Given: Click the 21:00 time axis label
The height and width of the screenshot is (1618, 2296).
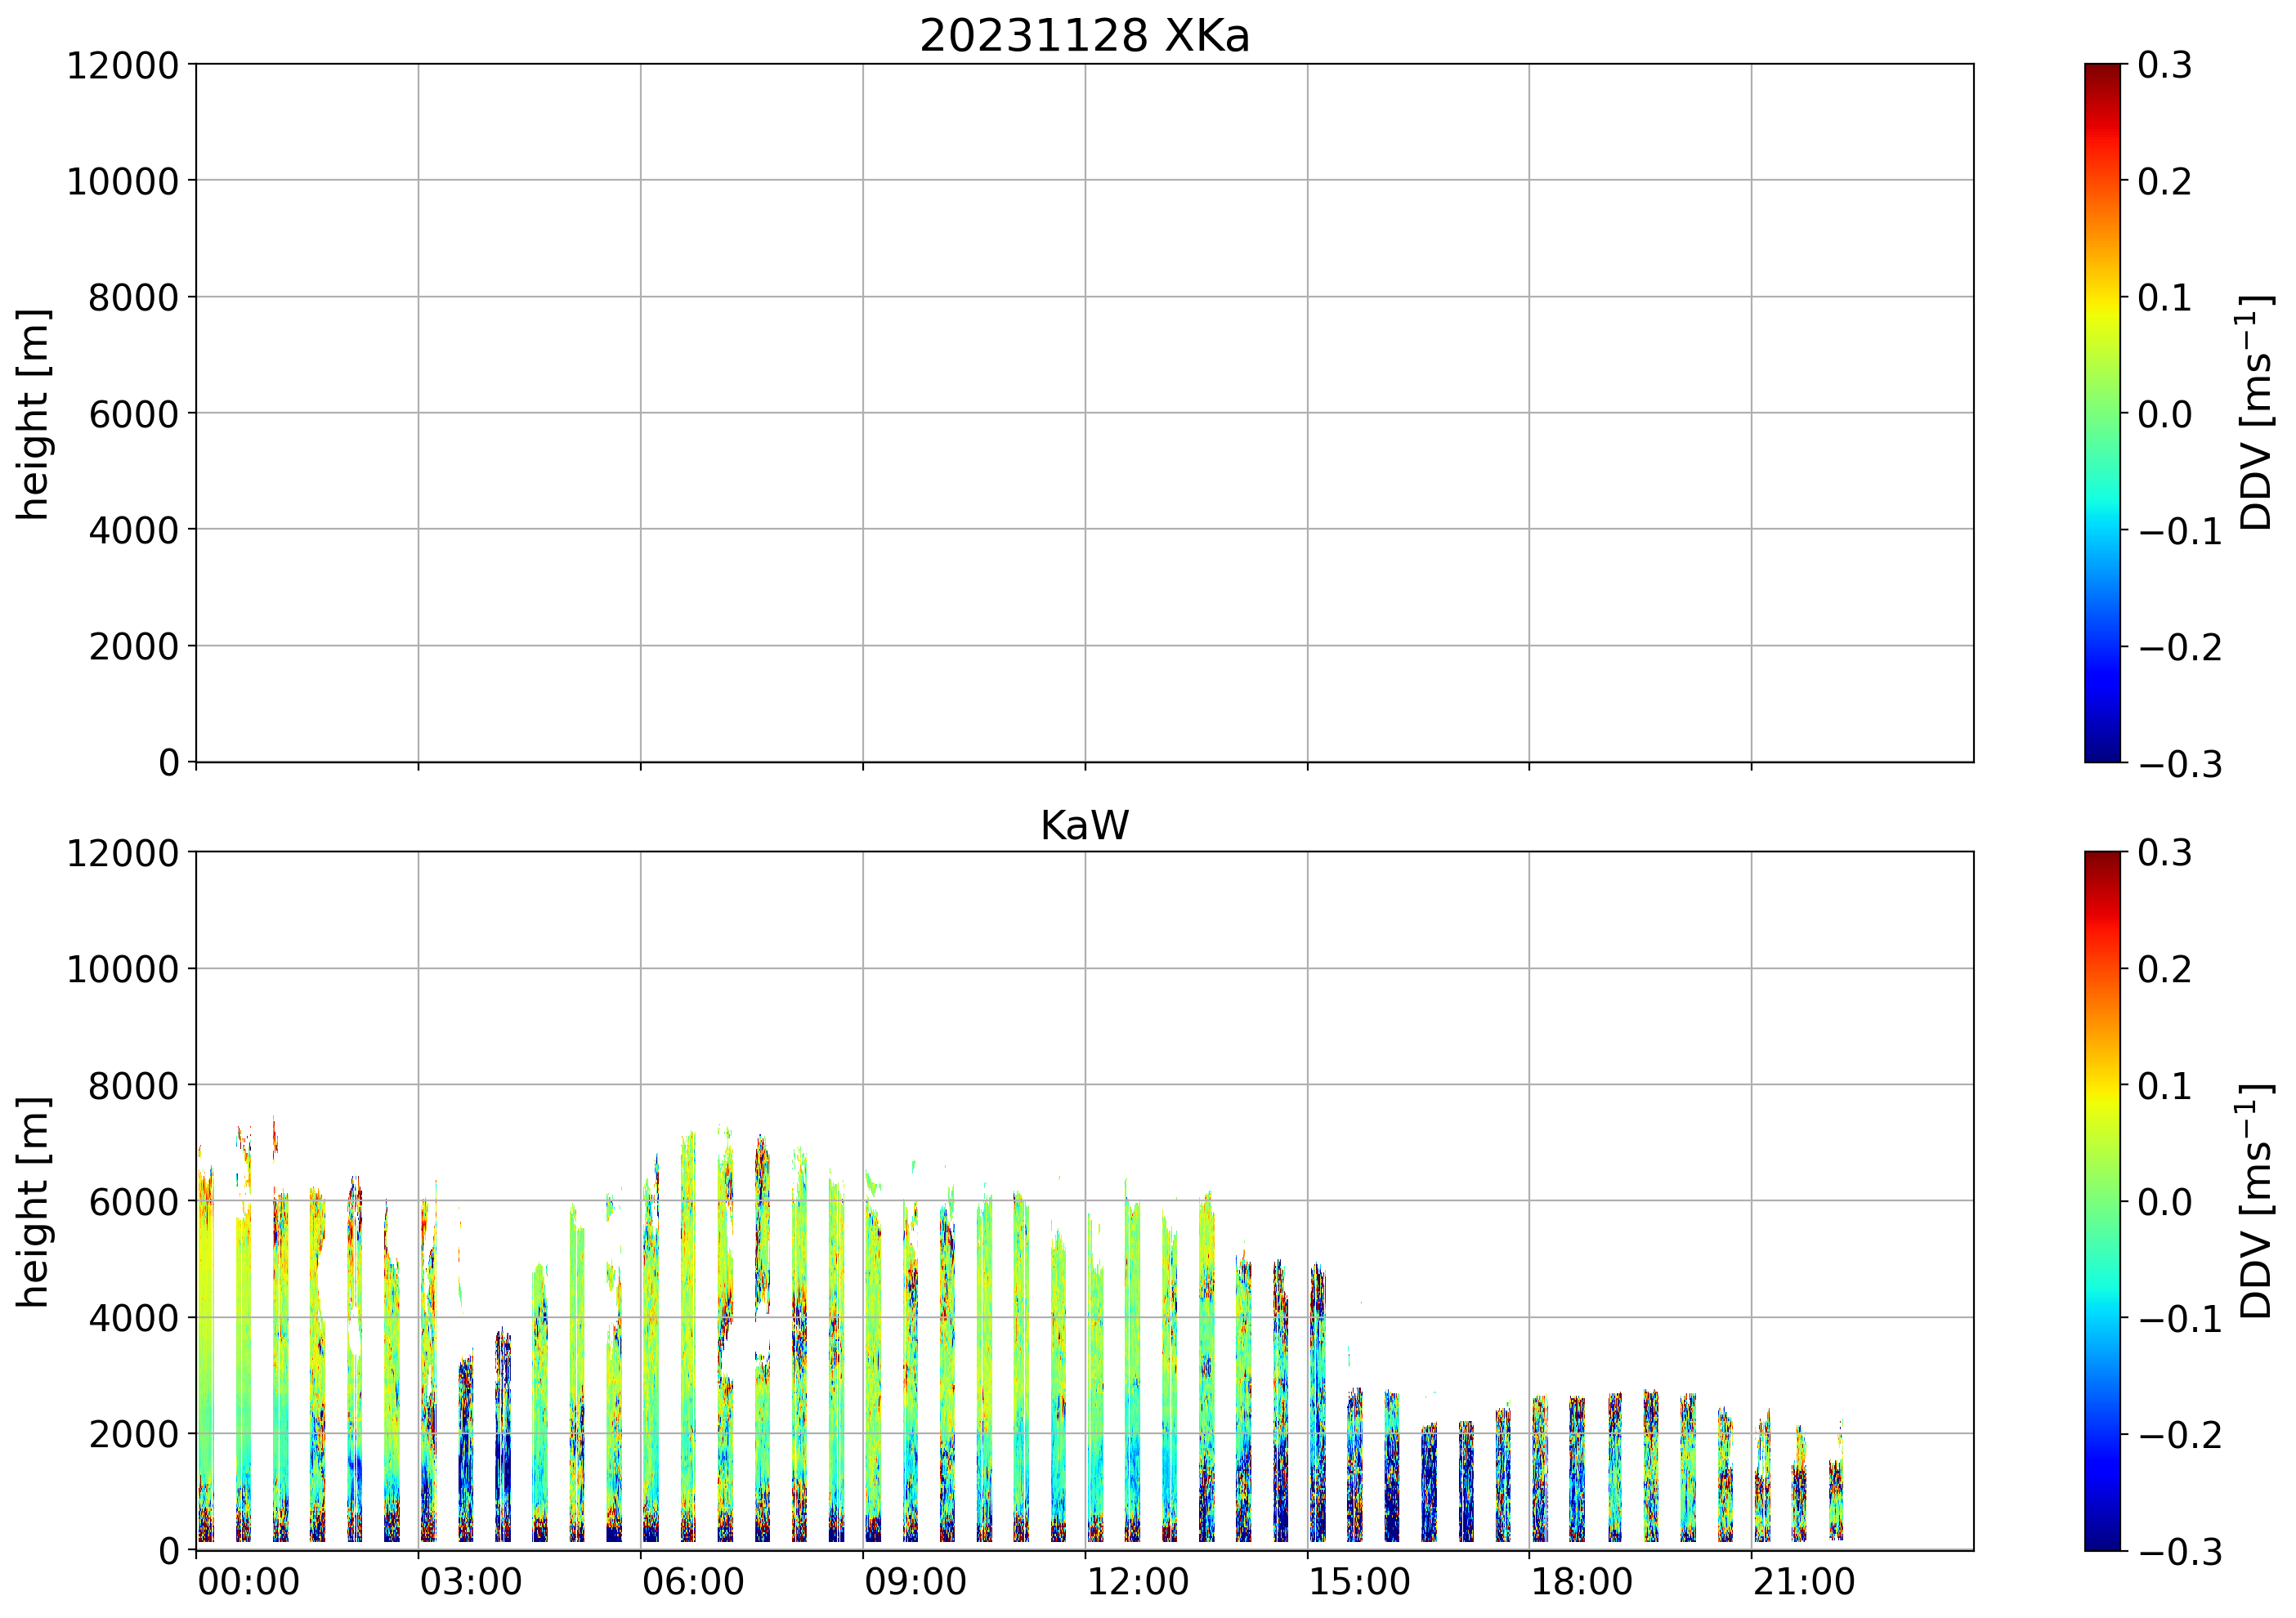Looking at the screenshot, I should 1804,1582.
